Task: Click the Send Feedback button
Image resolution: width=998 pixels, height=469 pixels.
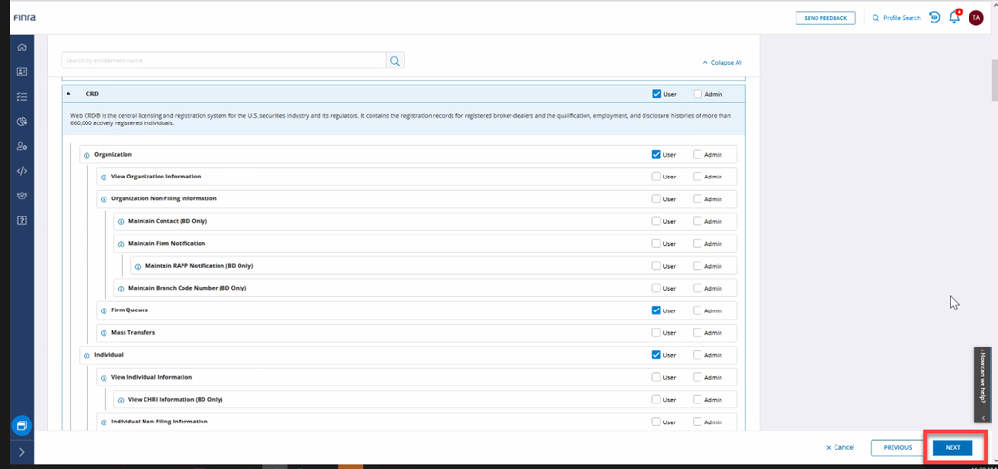Action: 825,18
